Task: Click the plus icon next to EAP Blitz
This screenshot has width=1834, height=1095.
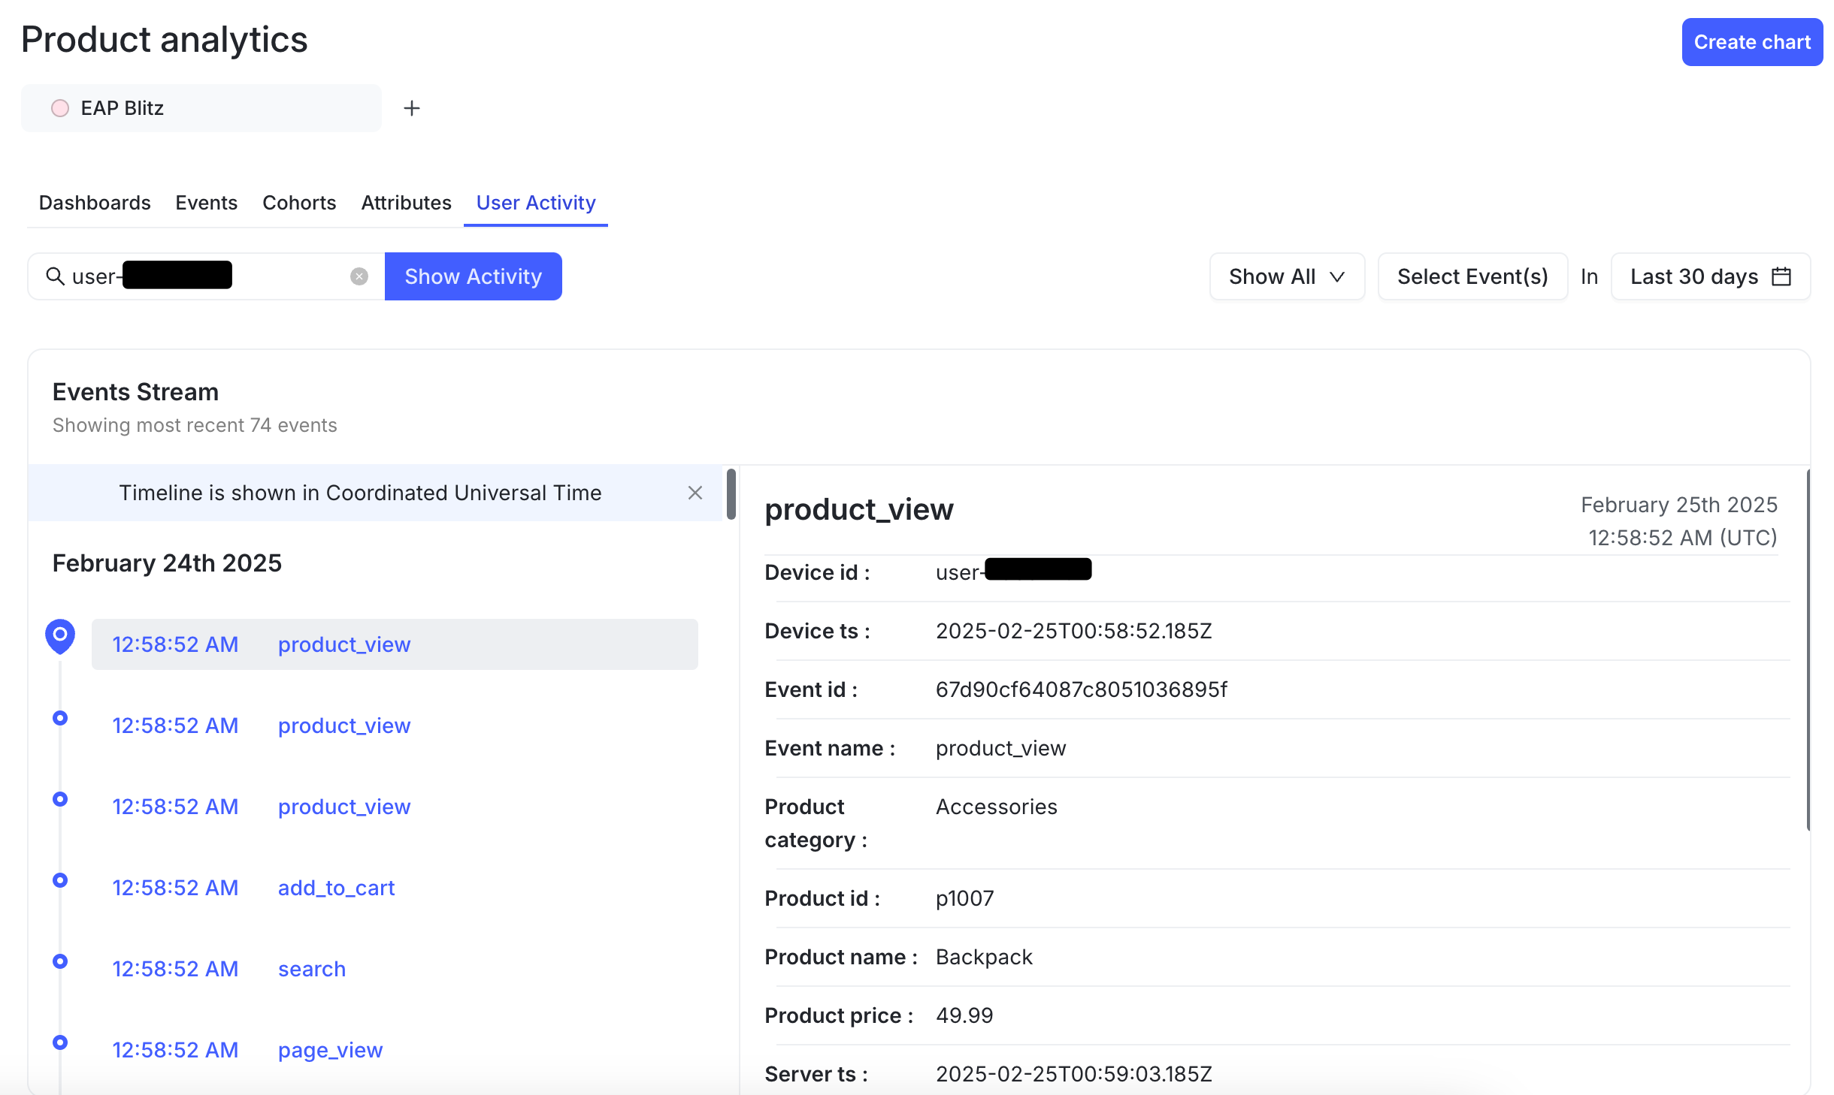Action: point(411,108)
